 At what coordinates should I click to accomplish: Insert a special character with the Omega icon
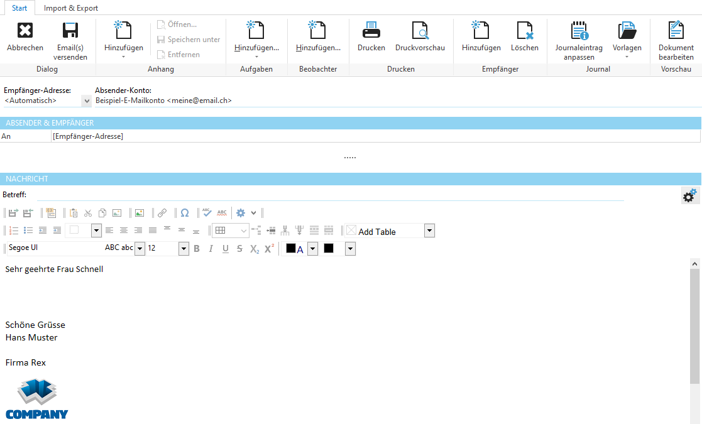click(184, 212)
